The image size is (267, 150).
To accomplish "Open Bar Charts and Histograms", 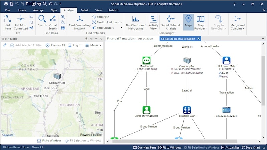I will click(136, 22).
